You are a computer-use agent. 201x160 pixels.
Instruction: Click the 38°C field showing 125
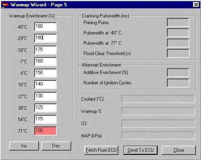coord(45,108)
